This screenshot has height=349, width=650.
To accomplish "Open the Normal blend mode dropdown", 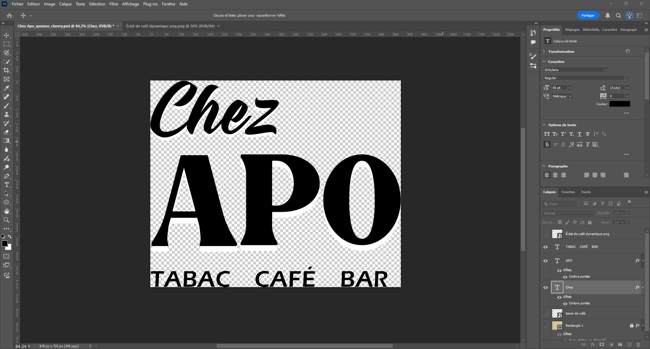I will tap(568, 213).
